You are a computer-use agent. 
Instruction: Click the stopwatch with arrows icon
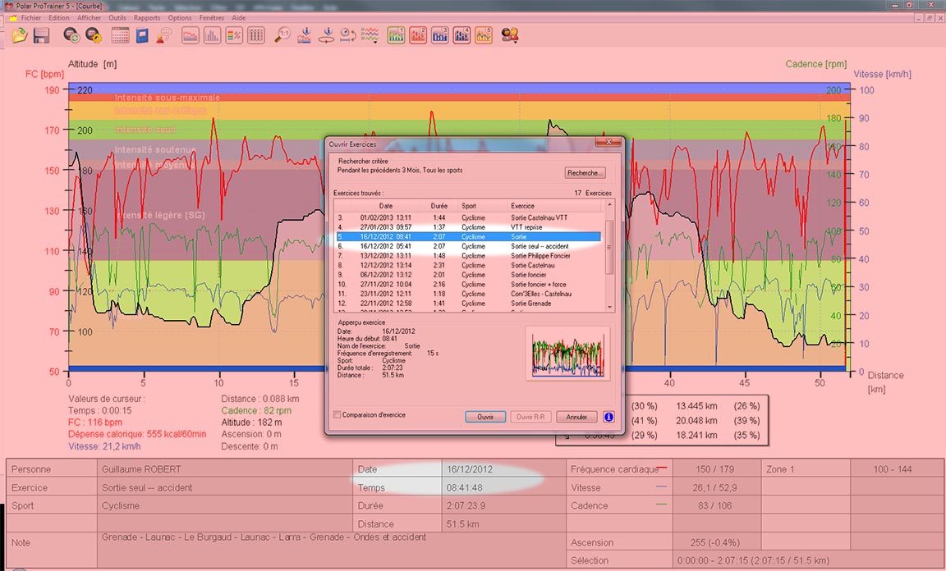[x=348, y=35]
